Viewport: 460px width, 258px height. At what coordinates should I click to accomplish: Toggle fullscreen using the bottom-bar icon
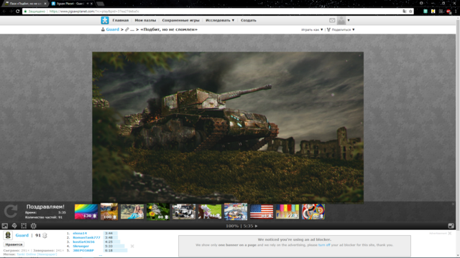coord(451,226)
